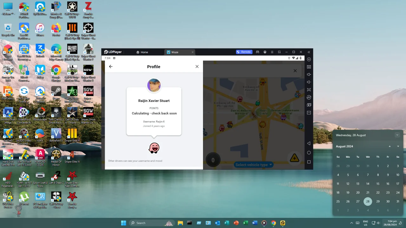Screen dimensions: 406x228
Task: Open Excel from the taskbar
Action: [x=245, y=223]
